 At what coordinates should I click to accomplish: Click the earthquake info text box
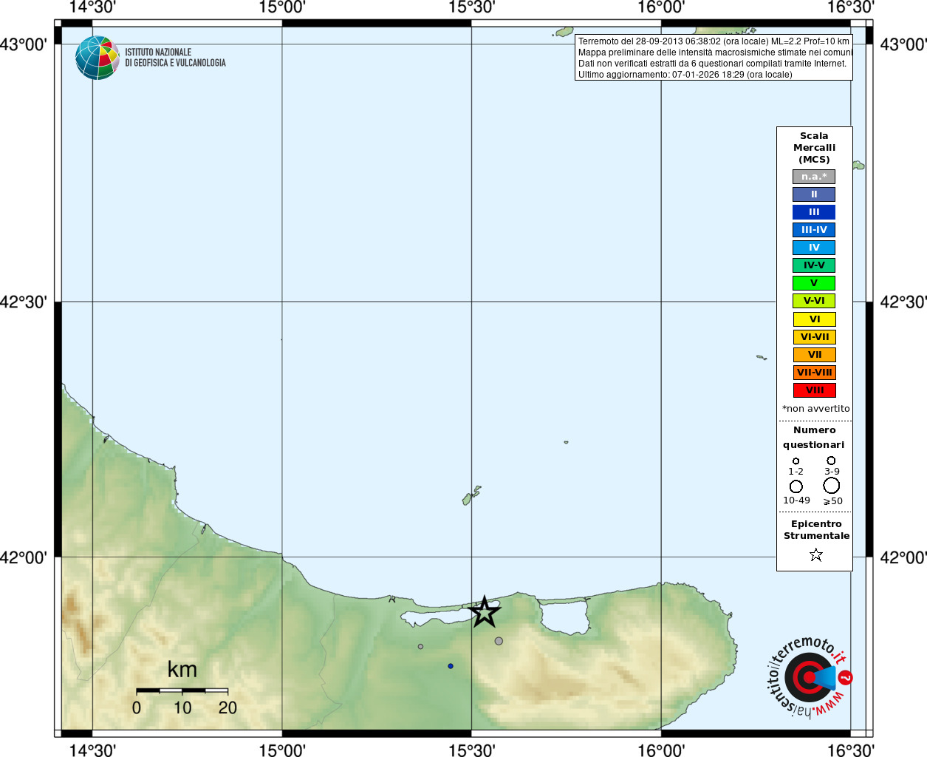tap(714, 58)
